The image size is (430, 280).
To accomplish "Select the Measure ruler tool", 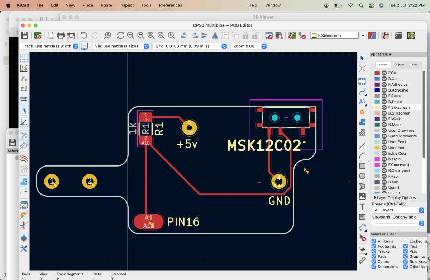I will (362, 261).
